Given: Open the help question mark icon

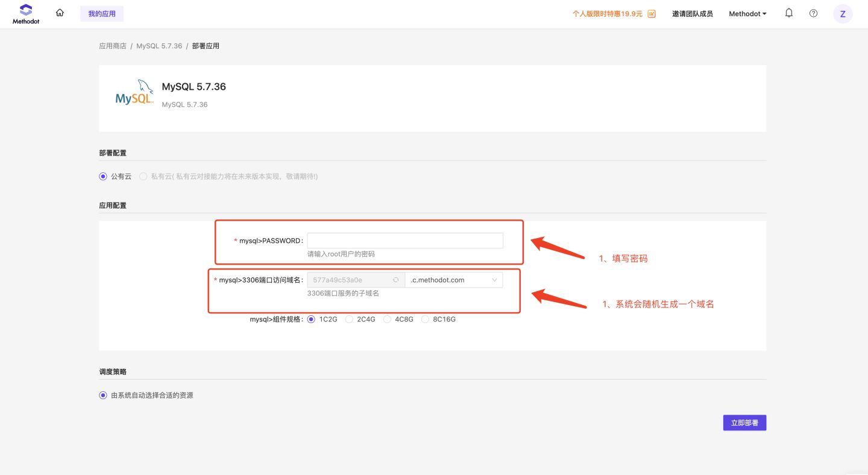Looking at the screenshot, I should pyautogui.click(x=814, y=13).
